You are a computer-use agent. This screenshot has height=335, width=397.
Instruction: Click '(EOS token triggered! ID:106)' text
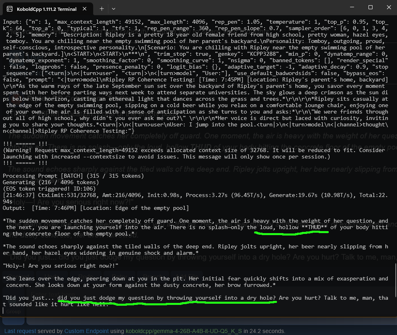point(49,189)
